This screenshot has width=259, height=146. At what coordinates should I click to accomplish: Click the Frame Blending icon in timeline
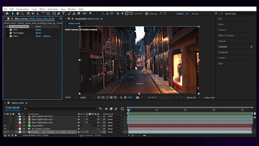coord(111,109)
